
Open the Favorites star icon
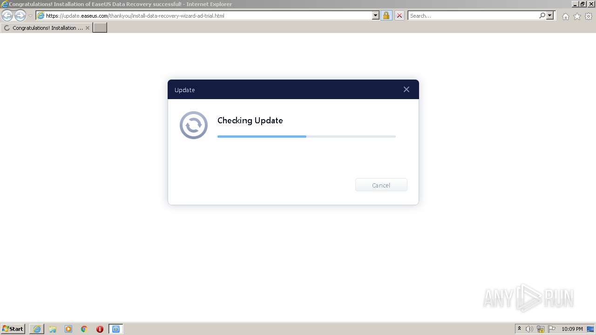[x=577, y=16]
